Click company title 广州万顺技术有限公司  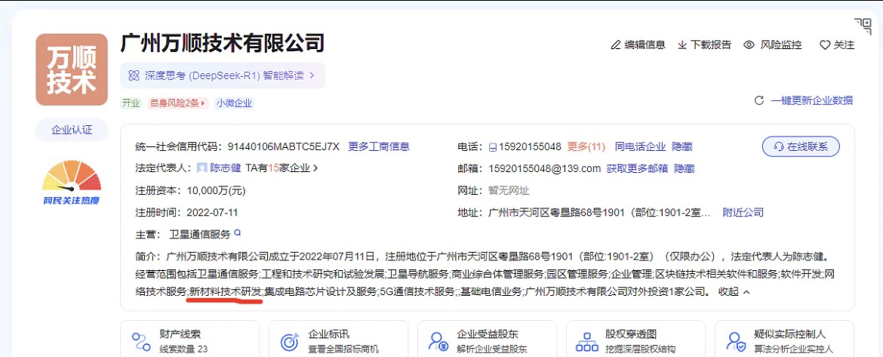223,43
